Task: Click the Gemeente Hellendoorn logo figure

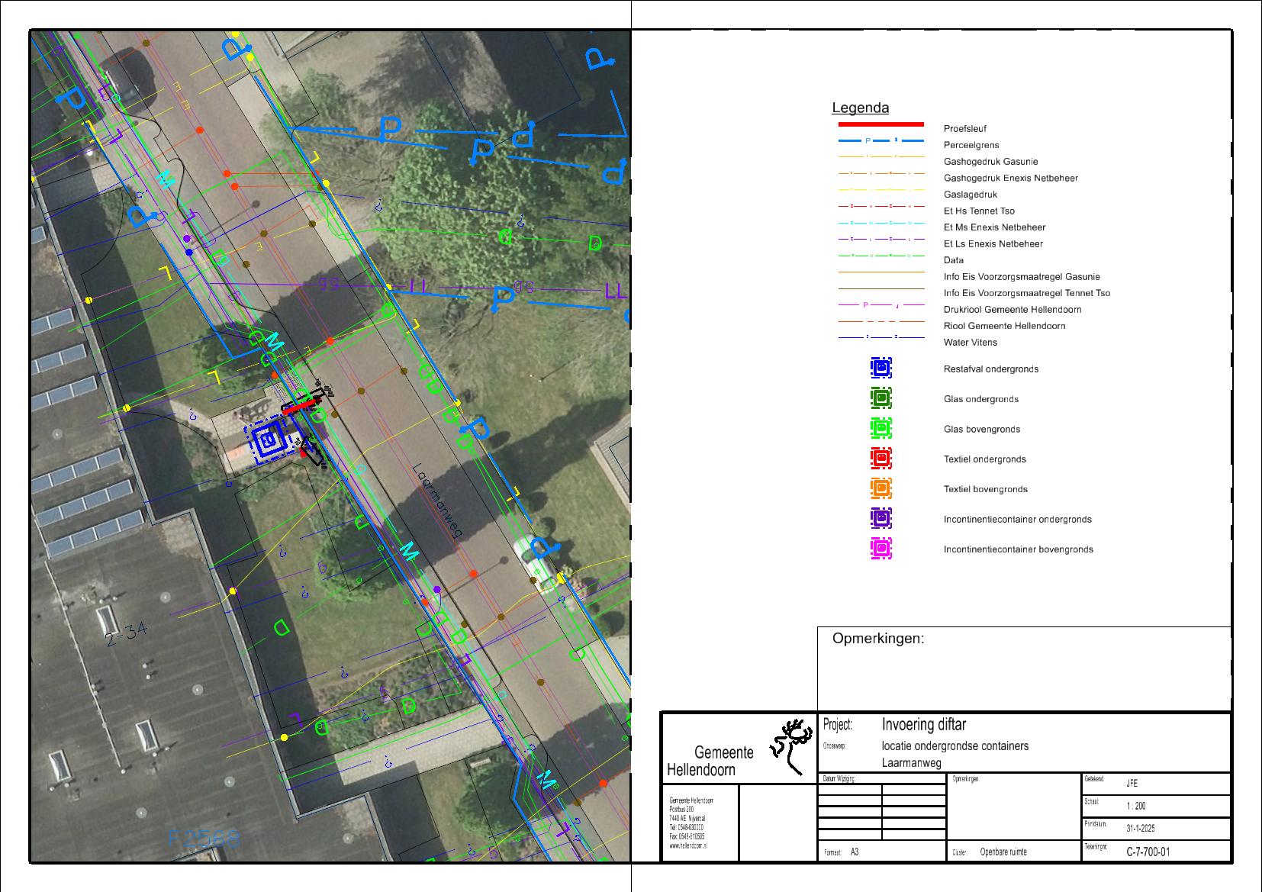Action: point(790,745)
